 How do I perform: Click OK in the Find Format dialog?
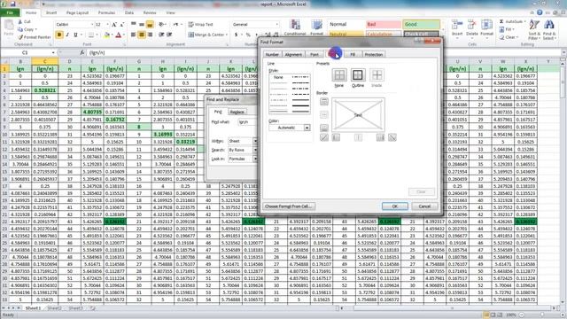[395, 206]
